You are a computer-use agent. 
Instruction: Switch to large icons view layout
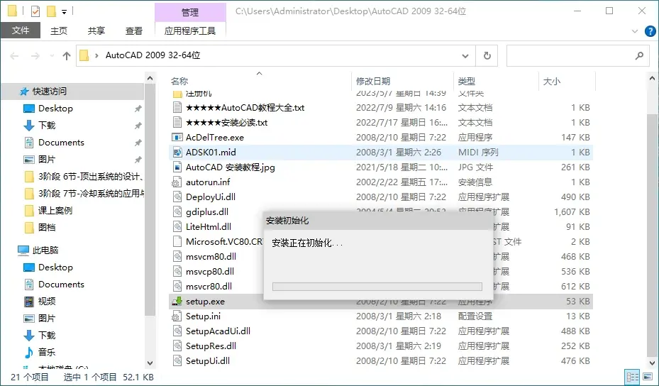(x=648, y=377)
